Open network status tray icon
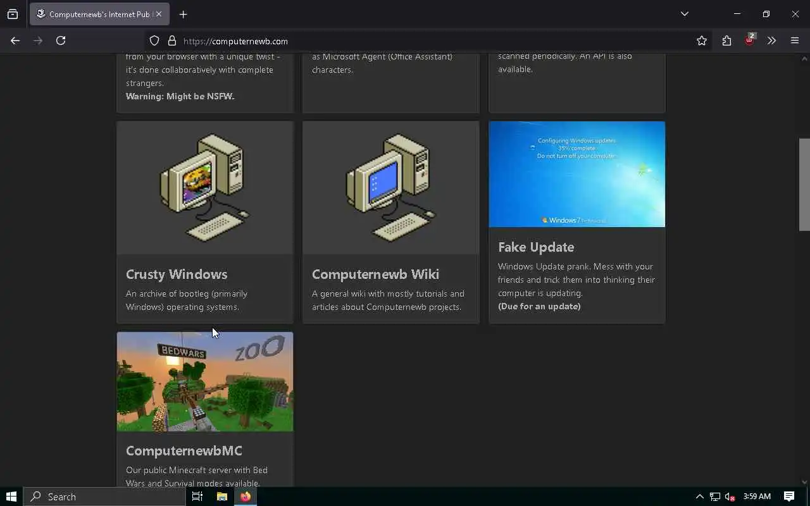Viewport: 810px width, 506px height. click(x=714, y=497)
